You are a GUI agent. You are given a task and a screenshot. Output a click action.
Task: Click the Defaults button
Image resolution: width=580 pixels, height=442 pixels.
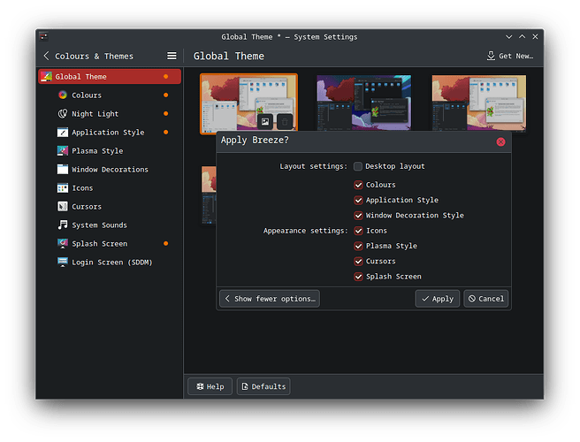pyautogui.click(x=263, y=386)
